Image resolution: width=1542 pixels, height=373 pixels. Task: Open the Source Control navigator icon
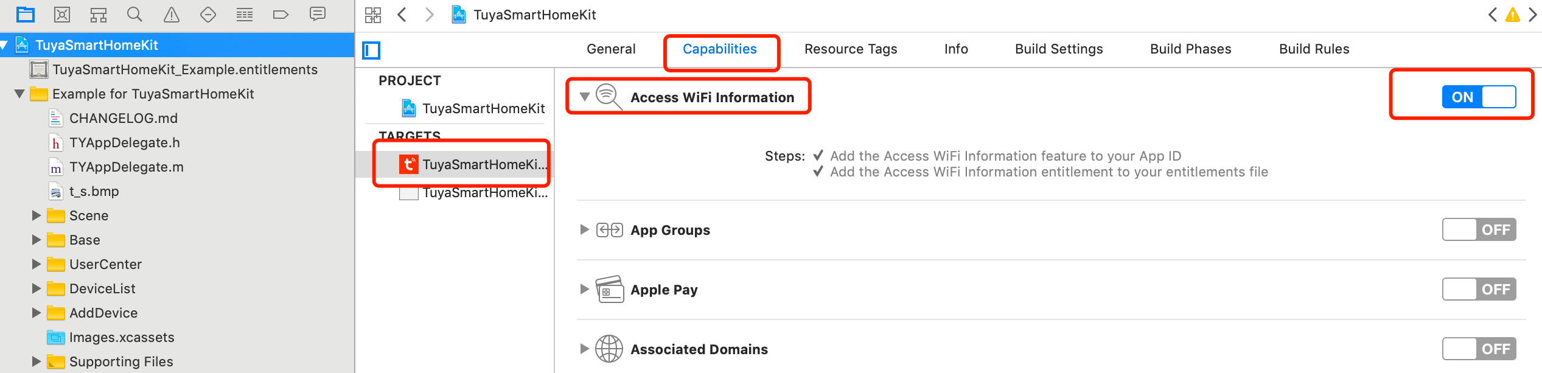[x=62, y=14]
